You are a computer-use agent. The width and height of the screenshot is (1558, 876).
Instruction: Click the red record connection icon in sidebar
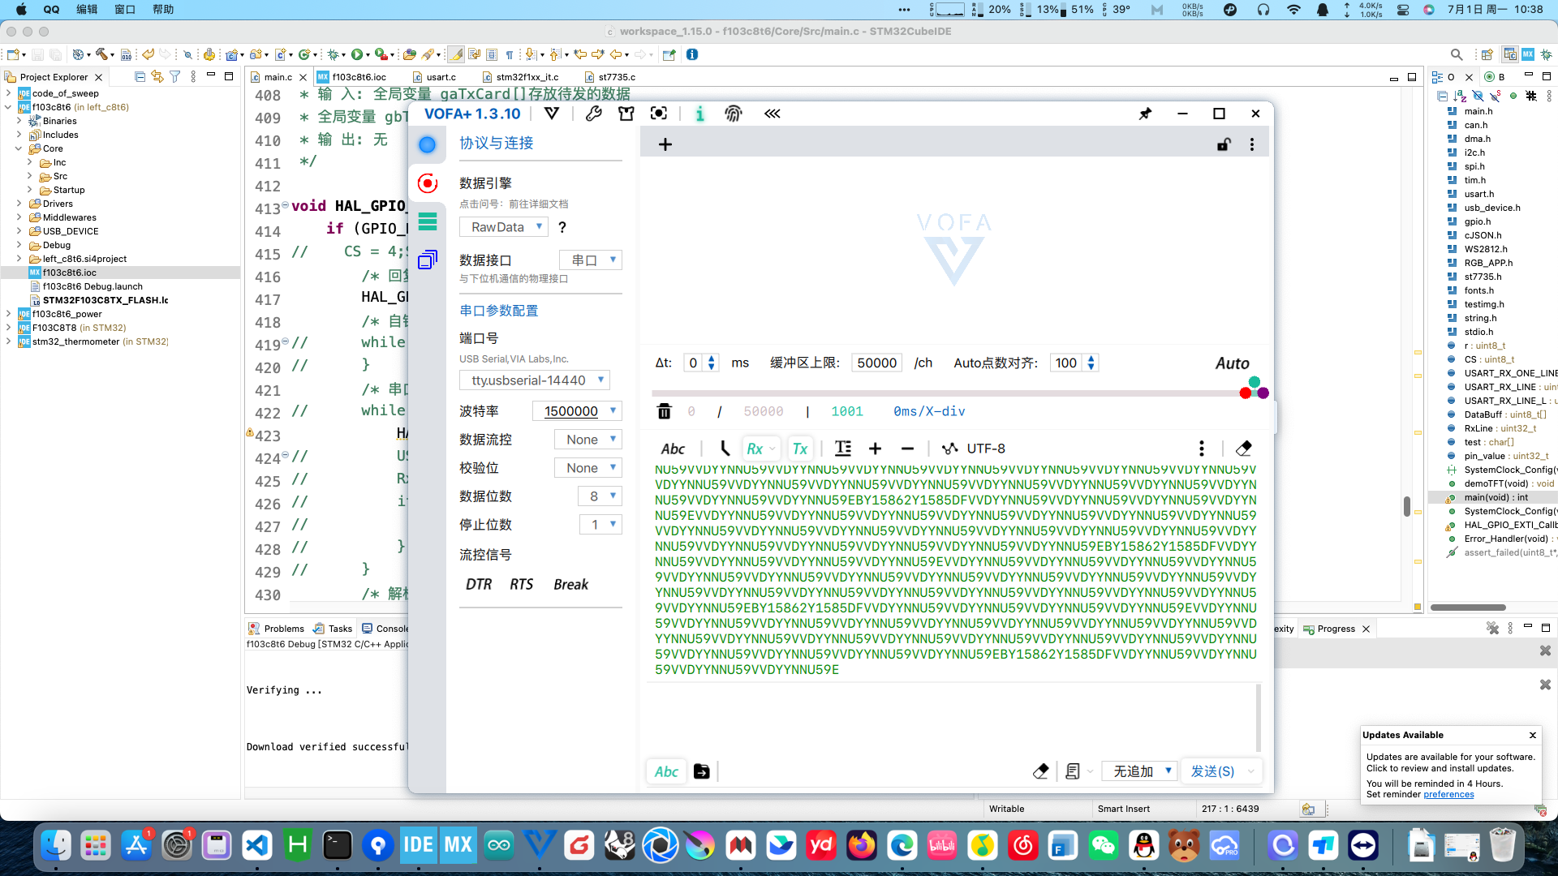(x=428, y=183)
